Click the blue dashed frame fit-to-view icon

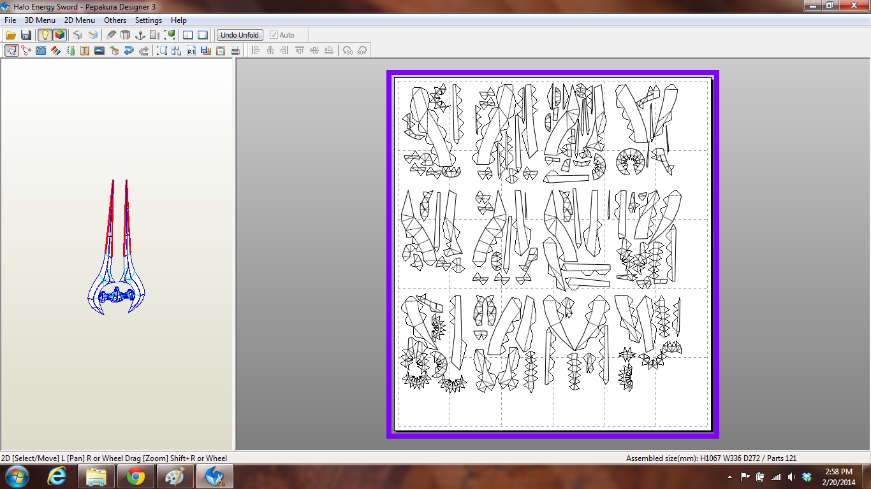pyautogui.click(x=162, y=50)
